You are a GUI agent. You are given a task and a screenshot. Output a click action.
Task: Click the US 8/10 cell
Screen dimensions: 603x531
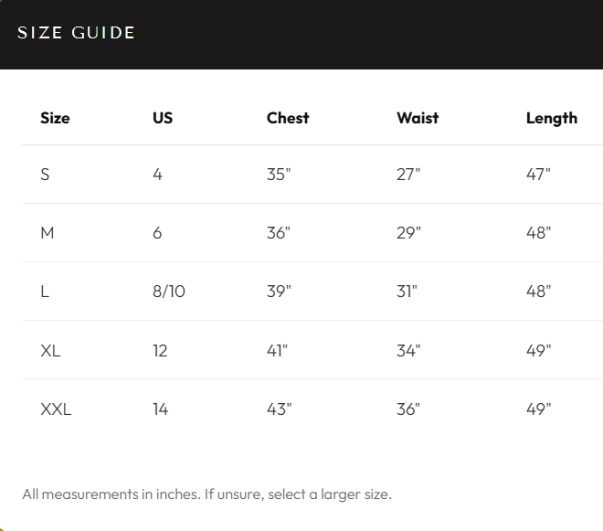169,292
